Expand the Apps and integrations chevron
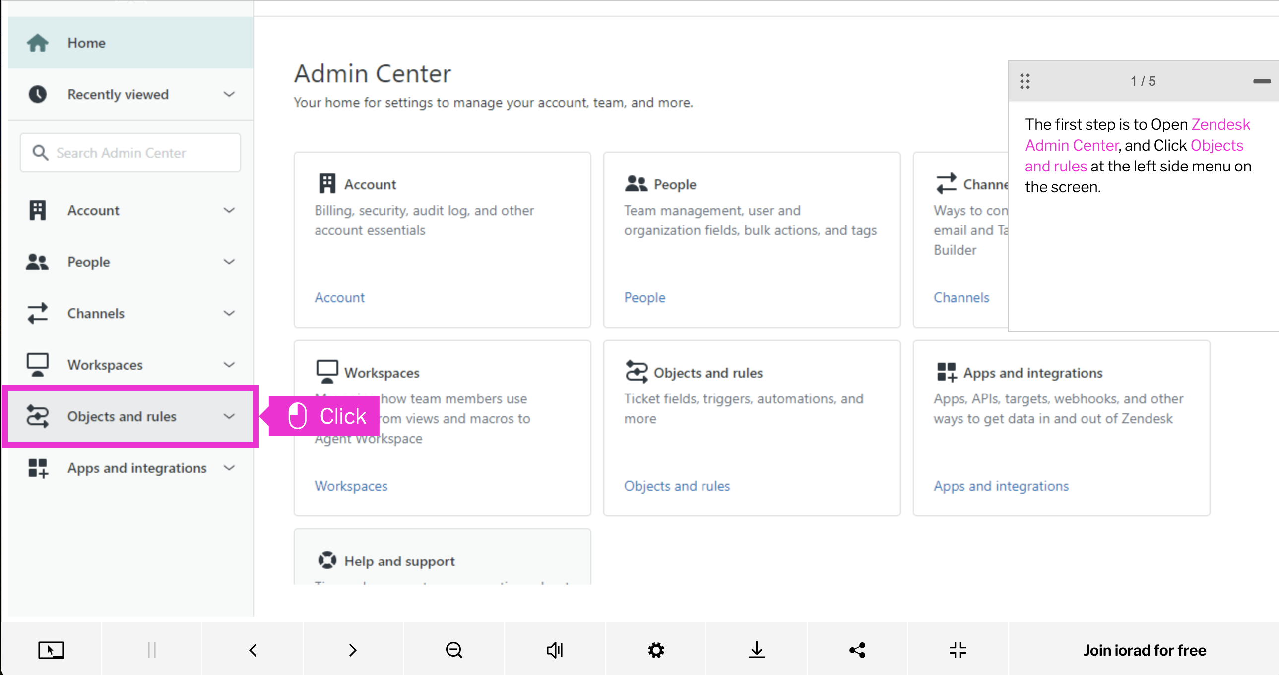 tap(229, 468)
